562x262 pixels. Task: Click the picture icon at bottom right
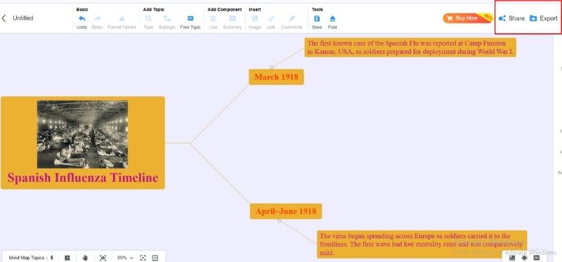[x=512, y=258]
